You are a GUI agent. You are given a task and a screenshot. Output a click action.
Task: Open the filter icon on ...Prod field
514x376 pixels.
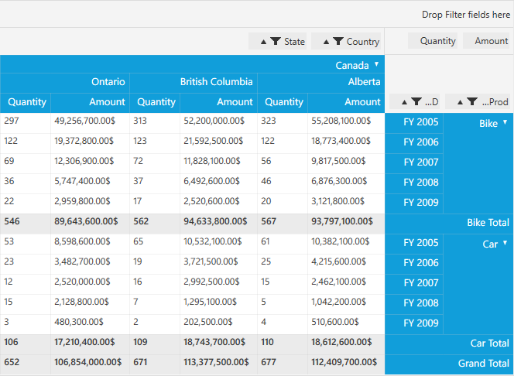click(472, 101)
